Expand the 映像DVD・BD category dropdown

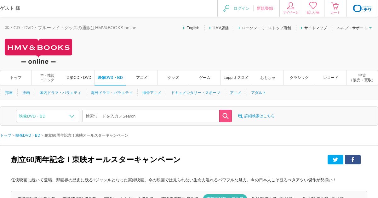click(x=48, y=116)
